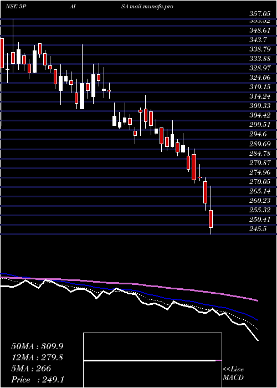This screenshot has width=277, height=388.
Task: Click the 289.69 price axis label
Action: (259, 144)
